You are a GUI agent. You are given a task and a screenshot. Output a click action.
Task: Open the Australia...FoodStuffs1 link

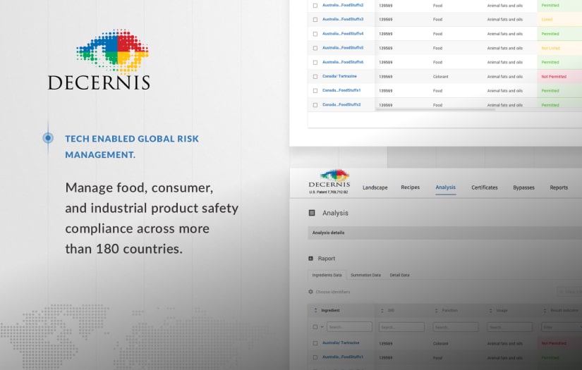point(343,357)
